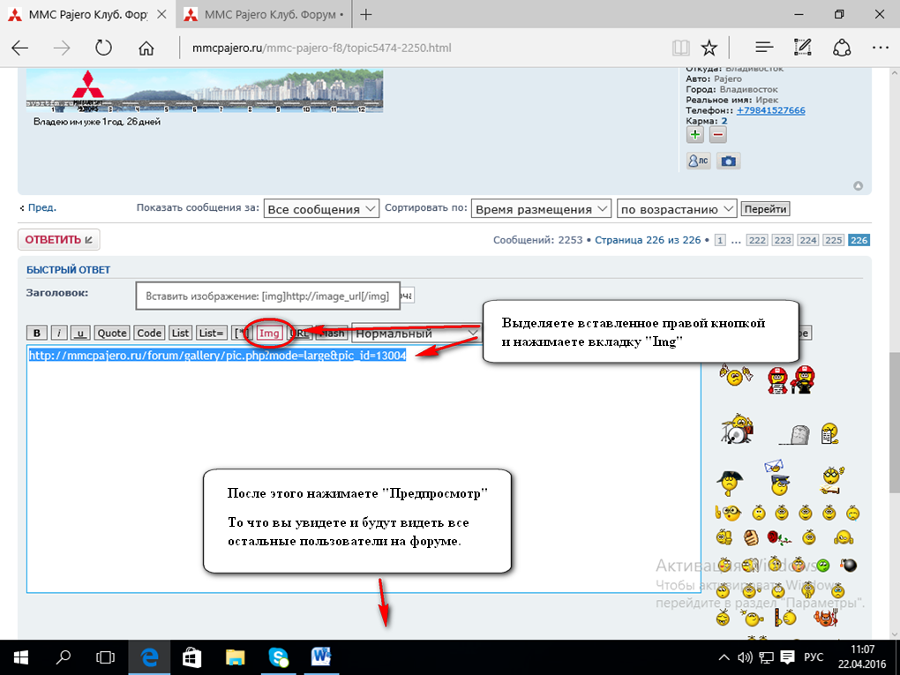Go to page 225 in pagination
This screenshot has height=675, width=900.
tap(834, 240)
